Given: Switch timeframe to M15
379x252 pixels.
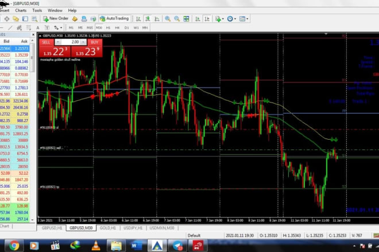Looking at the screenshot, I should pos(90,27).
